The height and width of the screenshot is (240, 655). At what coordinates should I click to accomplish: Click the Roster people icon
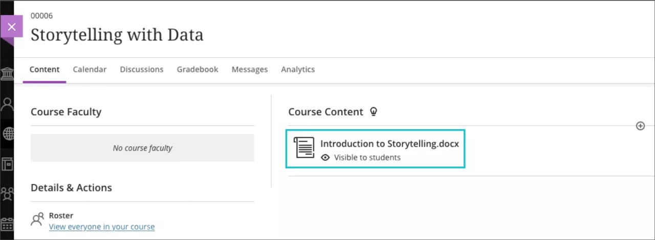coord(37,220)
